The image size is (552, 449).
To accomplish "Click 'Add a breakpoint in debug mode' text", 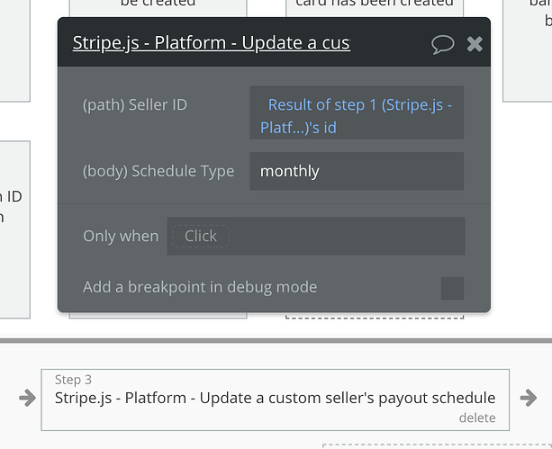I will coord(200,287).
